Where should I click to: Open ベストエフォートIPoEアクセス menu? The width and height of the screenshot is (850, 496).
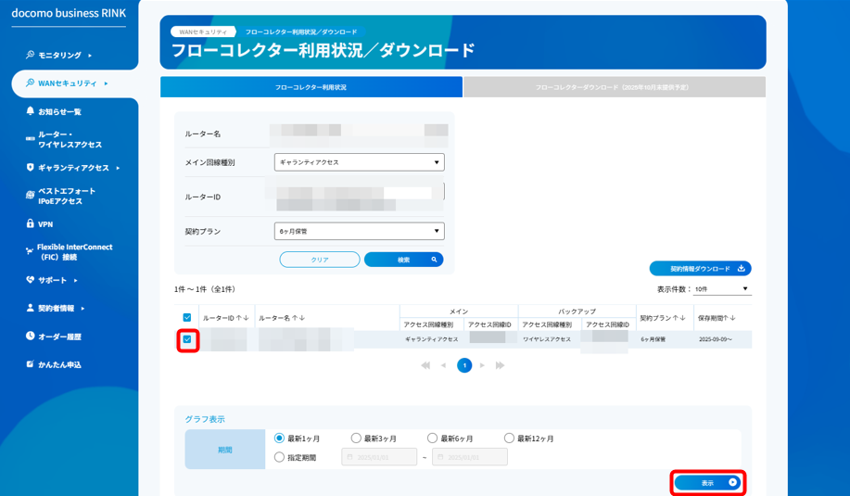(x=67, y=196)
